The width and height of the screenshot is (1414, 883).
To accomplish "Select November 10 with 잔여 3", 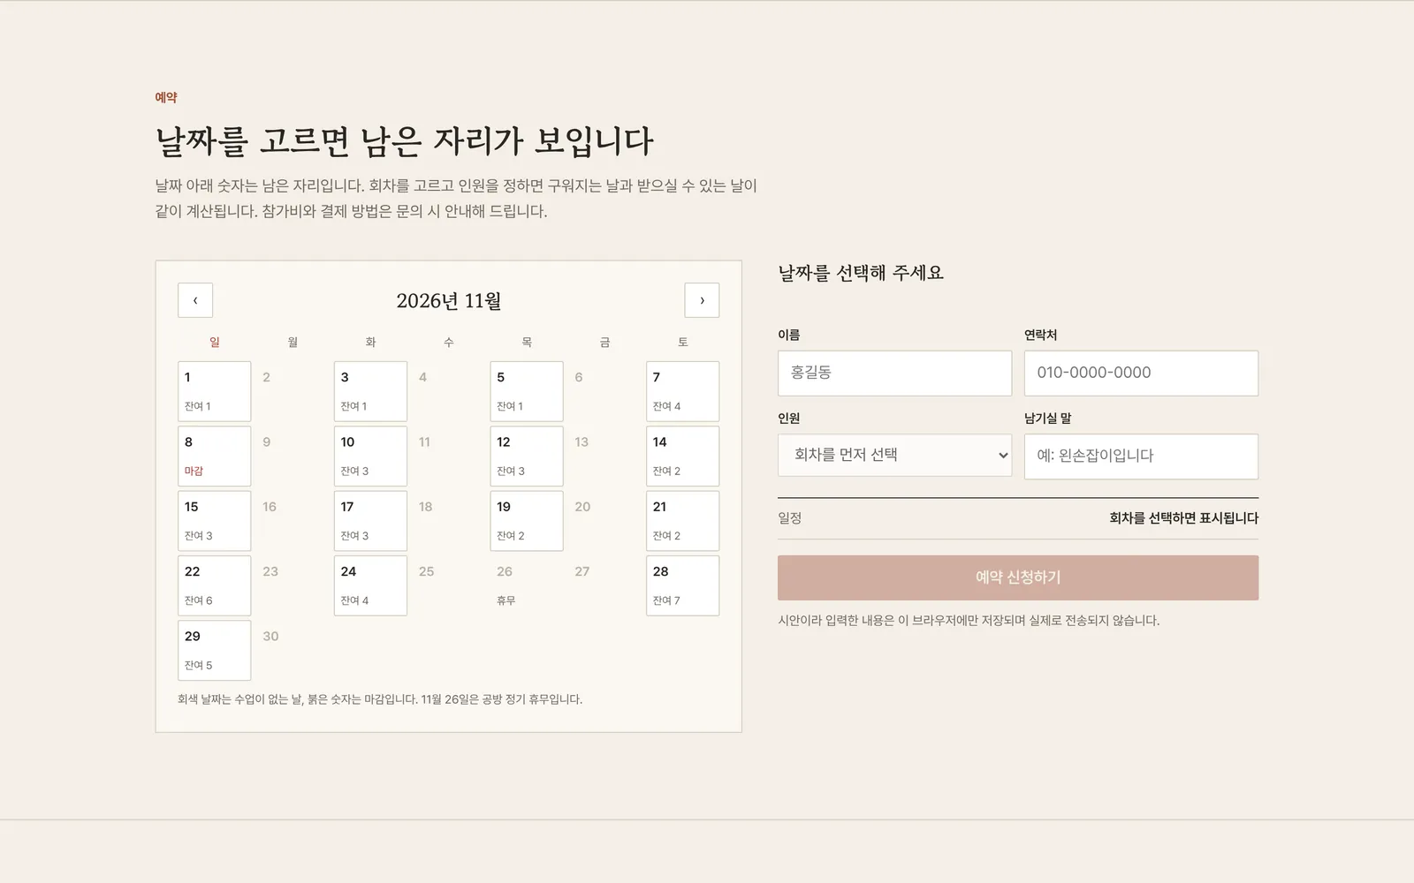I will 370,456.
